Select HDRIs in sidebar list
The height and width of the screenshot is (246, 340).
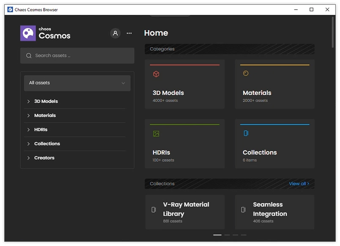coord(41,130)
